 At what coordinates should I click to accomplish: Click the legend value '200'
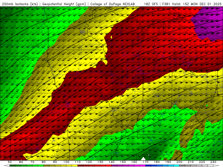point(179,162)
